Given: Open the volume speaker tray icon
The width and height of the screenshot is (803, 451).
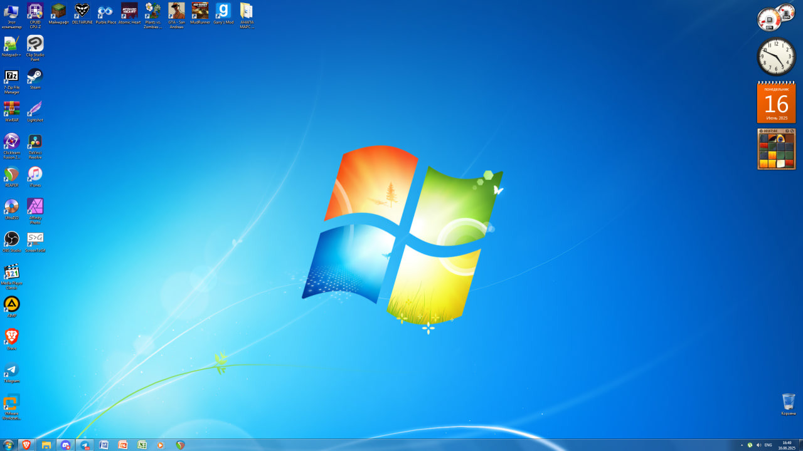Looking at the screenshot, I should [x=758, y=445].
